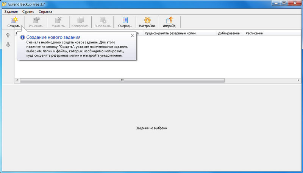Screen dimensions: 303x173
Task: Click the info icon in the tooltip balloon
Action: coord(22,37)
